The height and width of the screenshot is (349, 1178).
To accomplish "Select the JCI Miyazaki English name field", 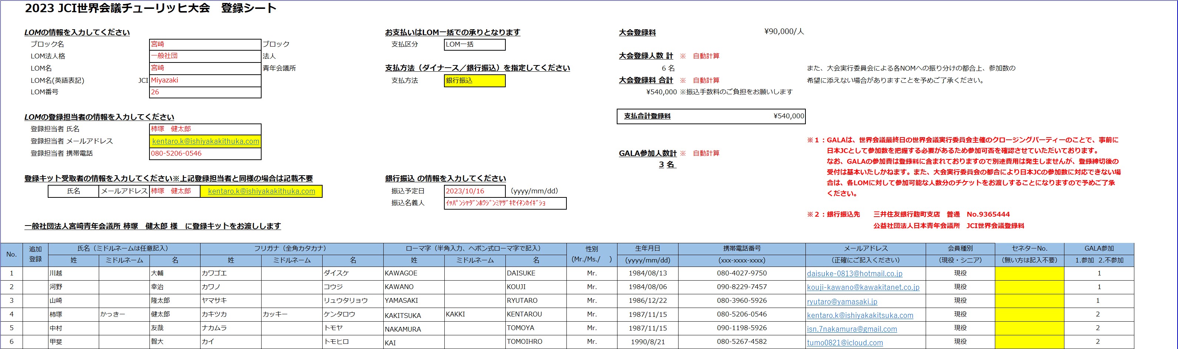I will pyautogui.click(x=205, y=80).
